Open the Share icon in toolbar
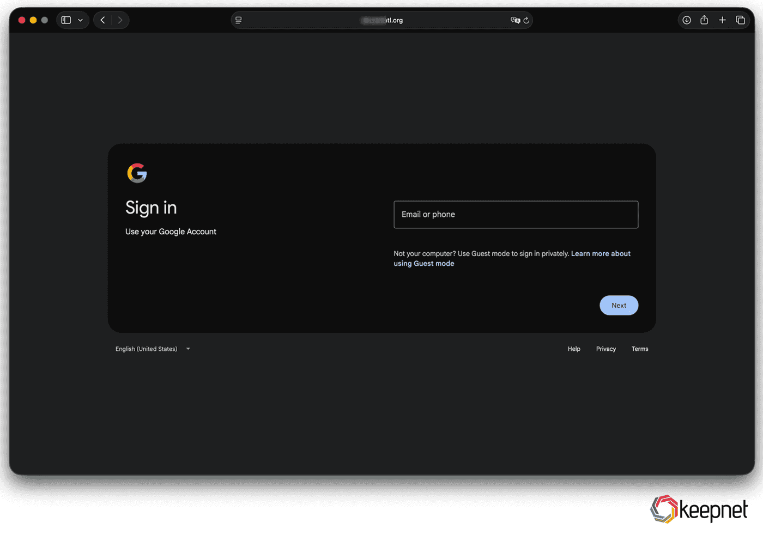 (x=704, y=20)
